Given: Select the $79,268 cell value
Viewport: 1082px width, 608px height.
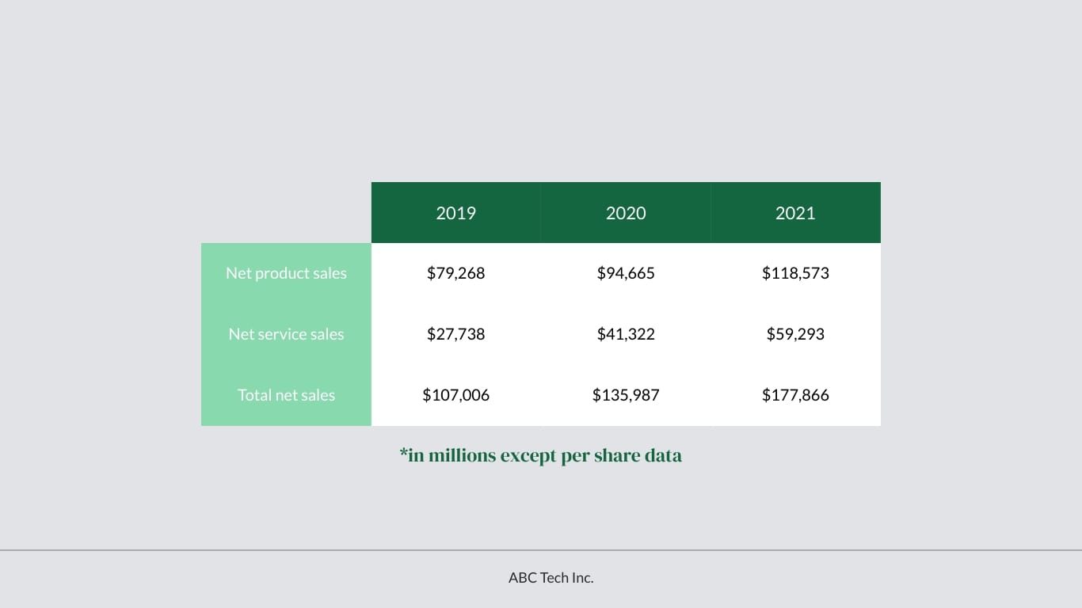Looking at the screenshot, I should click(455, 273).
